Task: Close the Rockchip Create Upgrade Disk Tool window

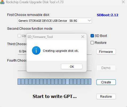Action: point(123,2)
